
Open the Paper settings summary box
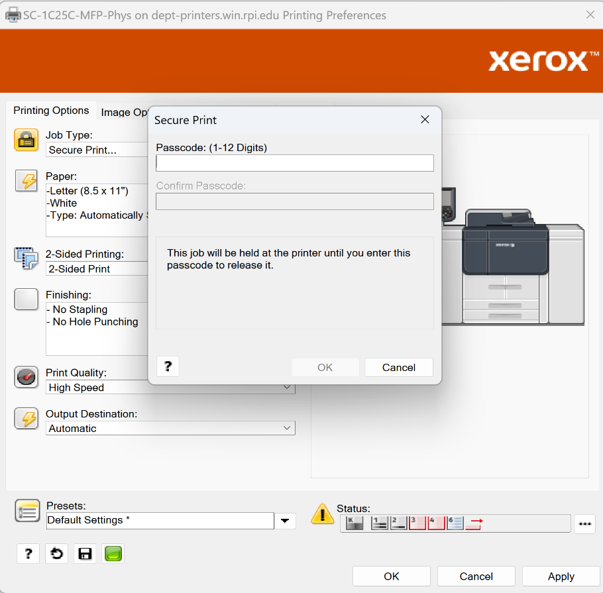tap(97, 210)
